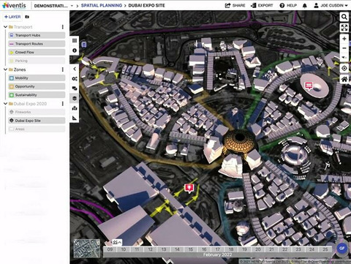This screenshot has height=264, width=351.
Task: Show the Areas layer
Action: pyautogui.click(x=37, y=129)
